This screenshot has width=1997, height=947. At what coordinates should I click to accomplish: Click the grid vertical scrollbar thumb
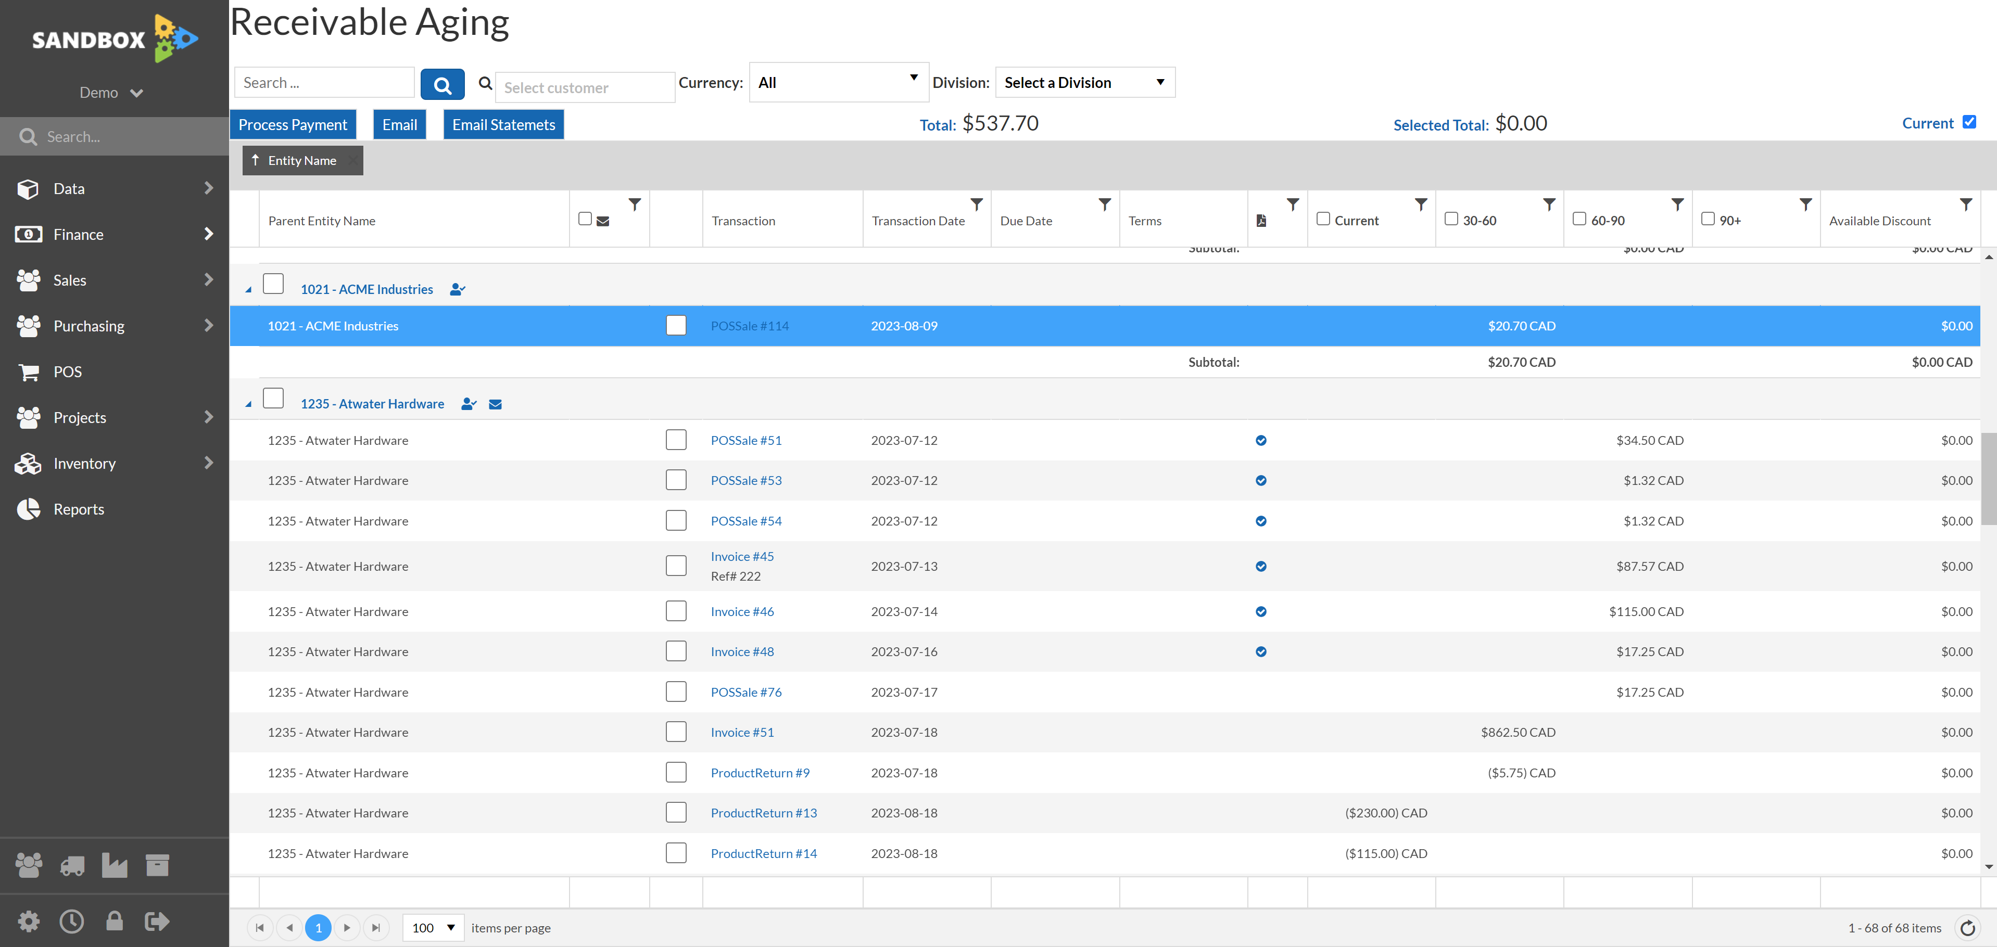point(1989,478)
